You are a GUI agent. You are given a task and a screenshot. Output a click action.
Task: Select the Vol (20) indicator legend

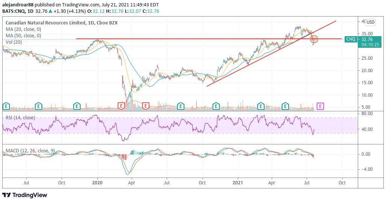pos(14,42)
